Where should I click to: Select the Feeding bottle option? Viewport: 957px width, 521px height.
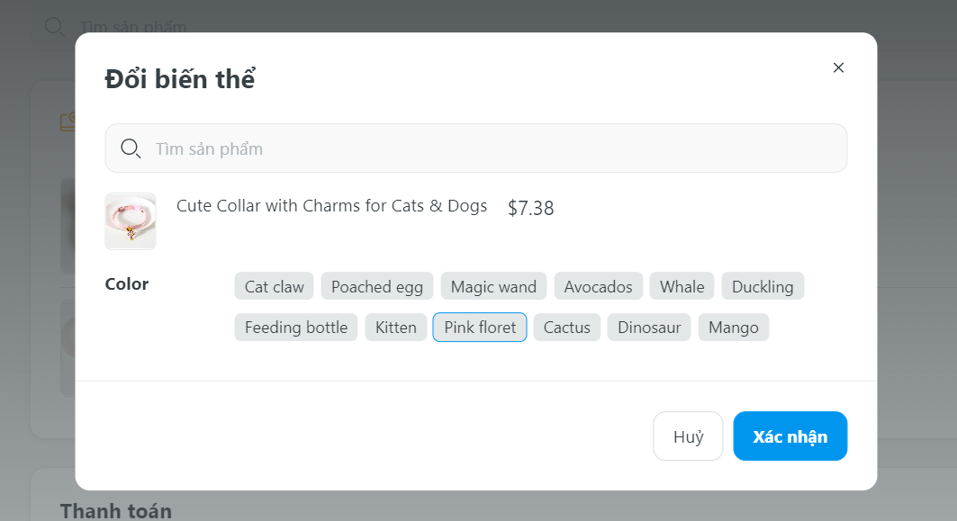pos(296,328)
